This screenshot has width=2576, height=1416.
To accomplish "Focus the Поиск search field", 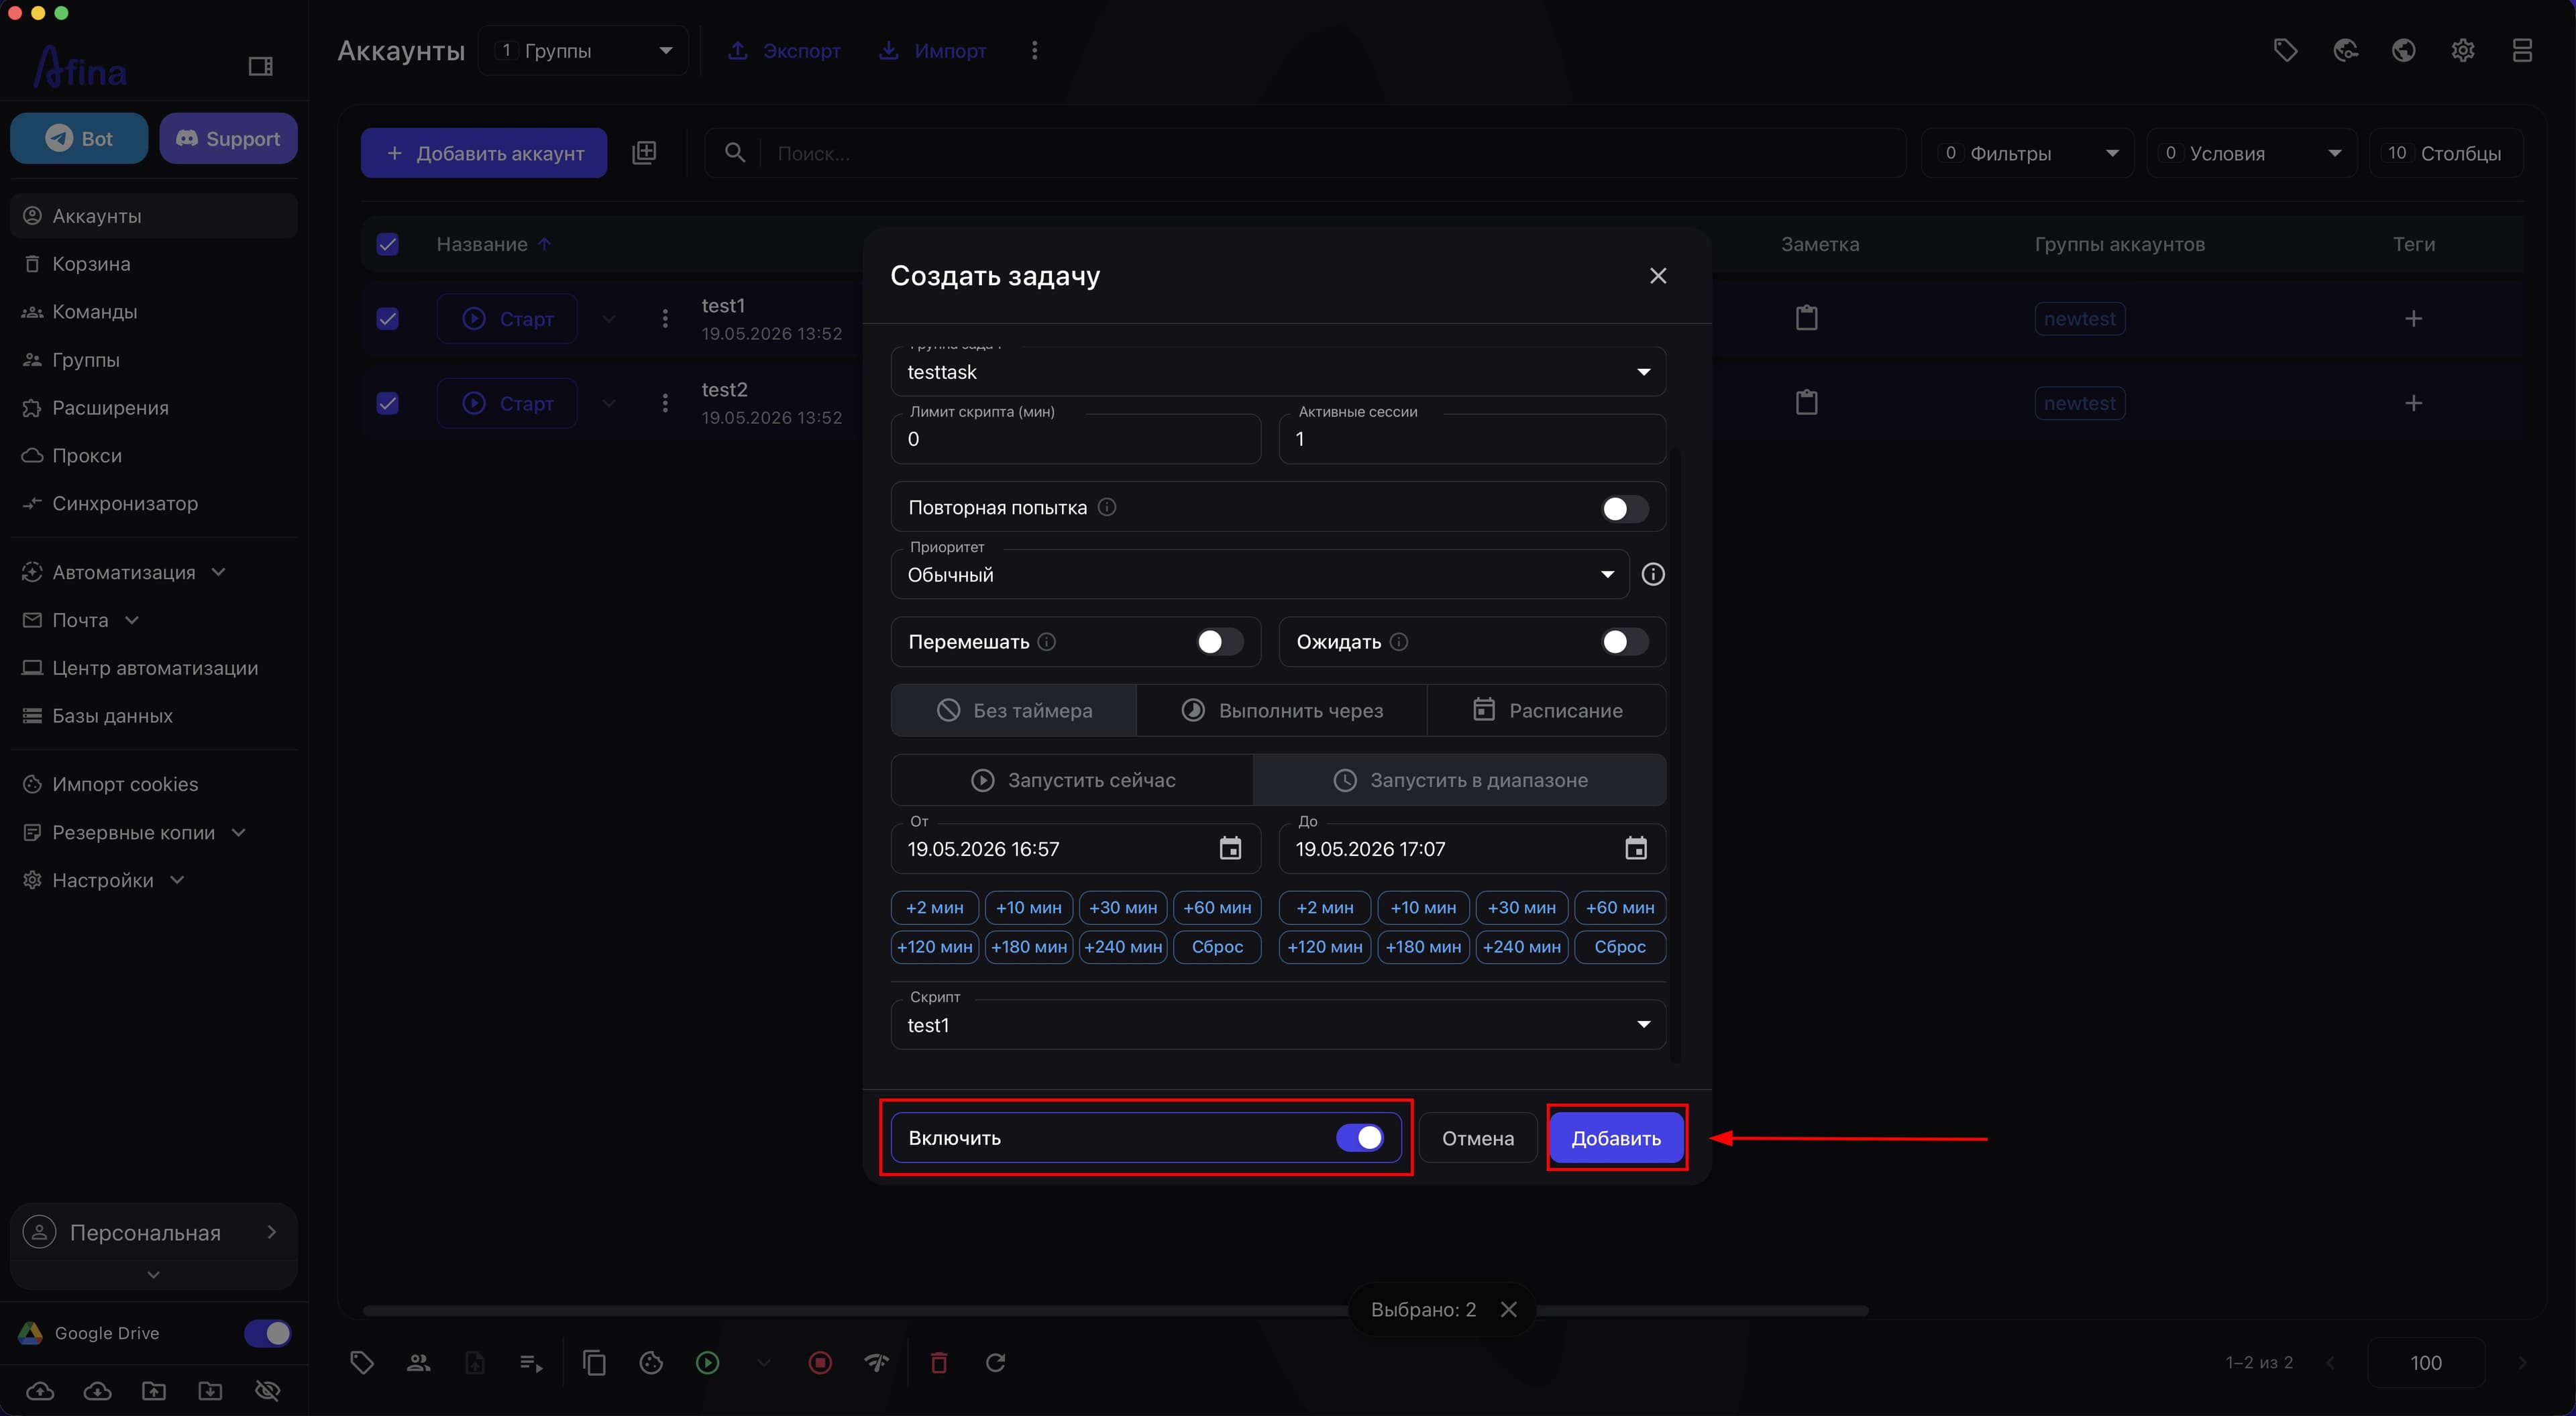I will pos(1305,153).
